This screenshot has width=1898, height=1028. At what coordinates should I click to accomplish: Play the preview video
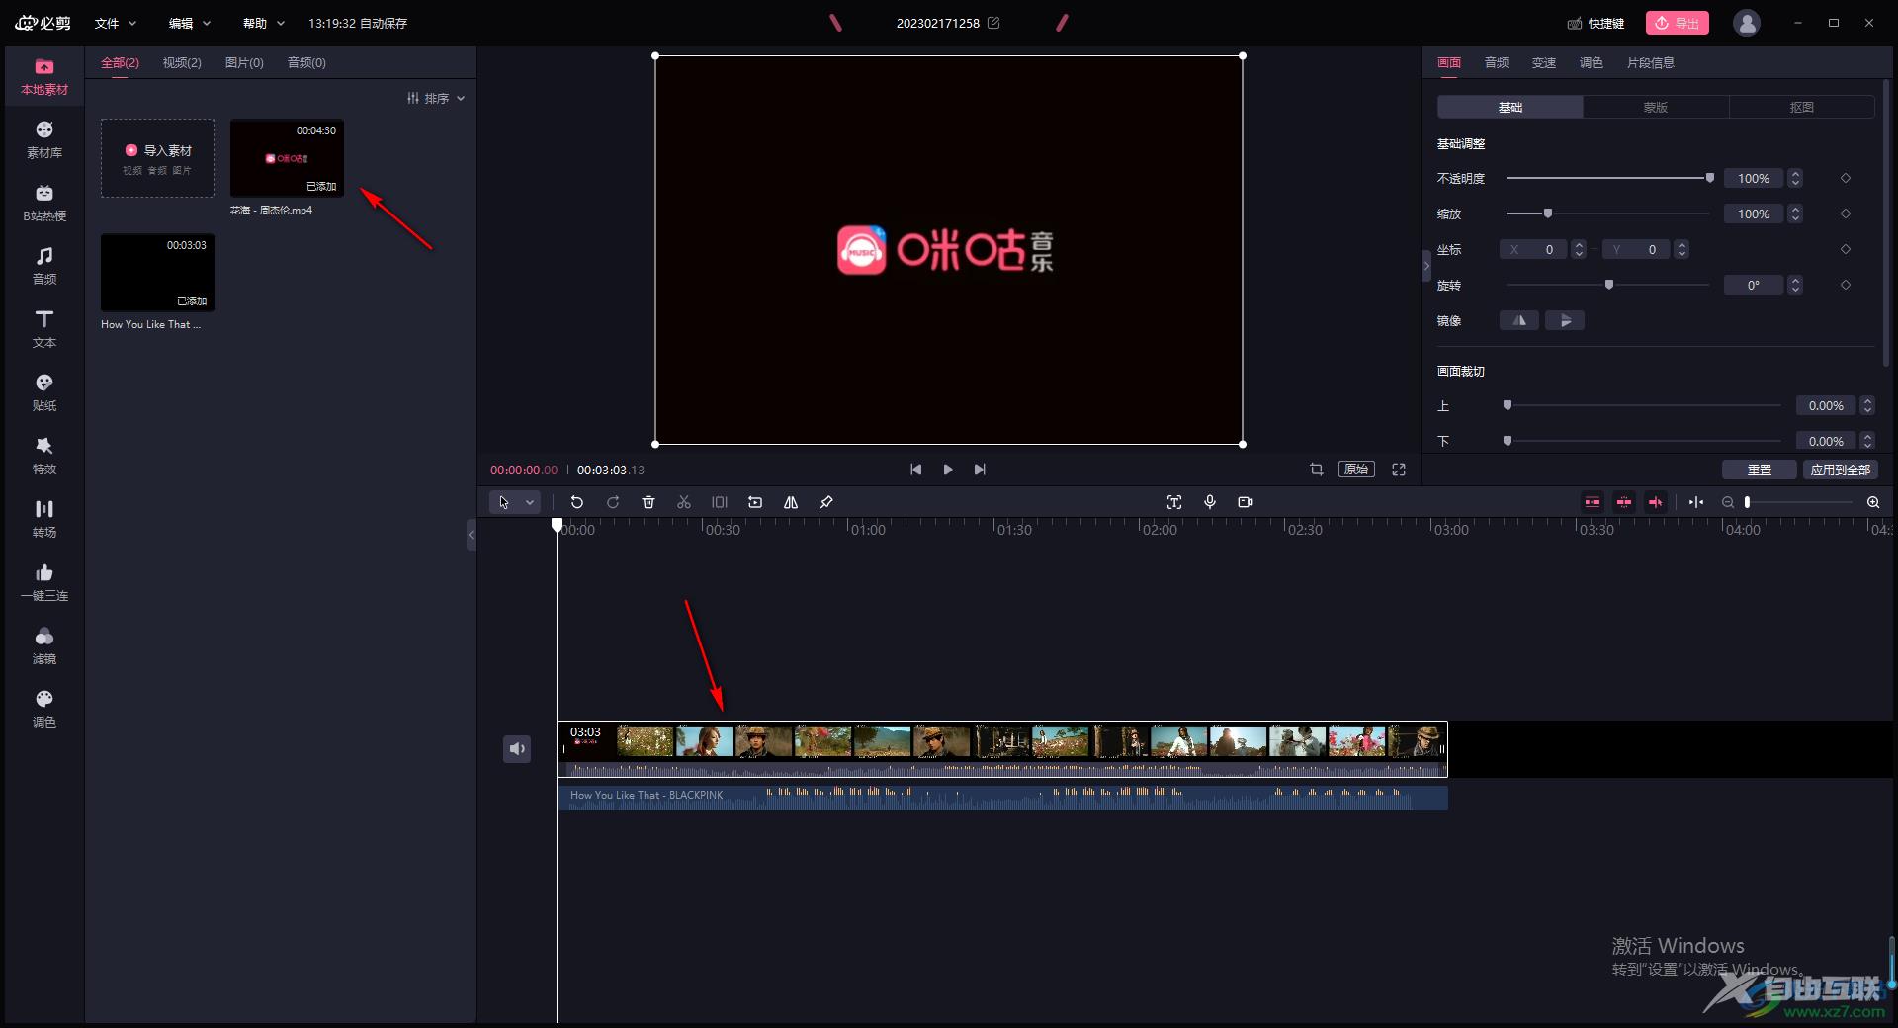(948, 470)
